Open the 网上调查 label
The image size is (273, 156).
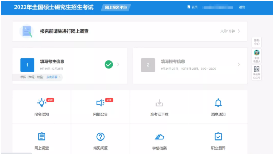click(41, 148)
